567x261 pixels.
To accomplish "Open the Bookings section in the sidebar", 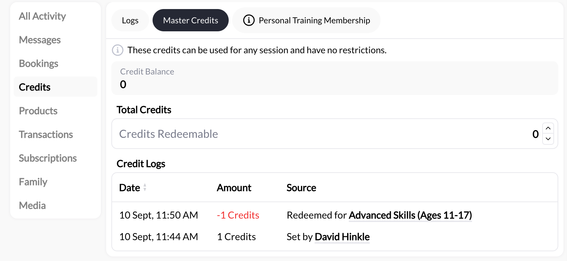I will 38,63.
